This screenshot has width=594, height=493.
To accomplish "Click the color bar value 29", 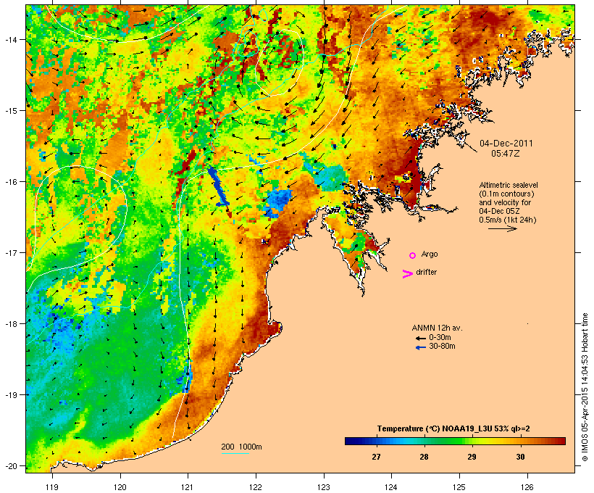I will (x=472, y=457).
